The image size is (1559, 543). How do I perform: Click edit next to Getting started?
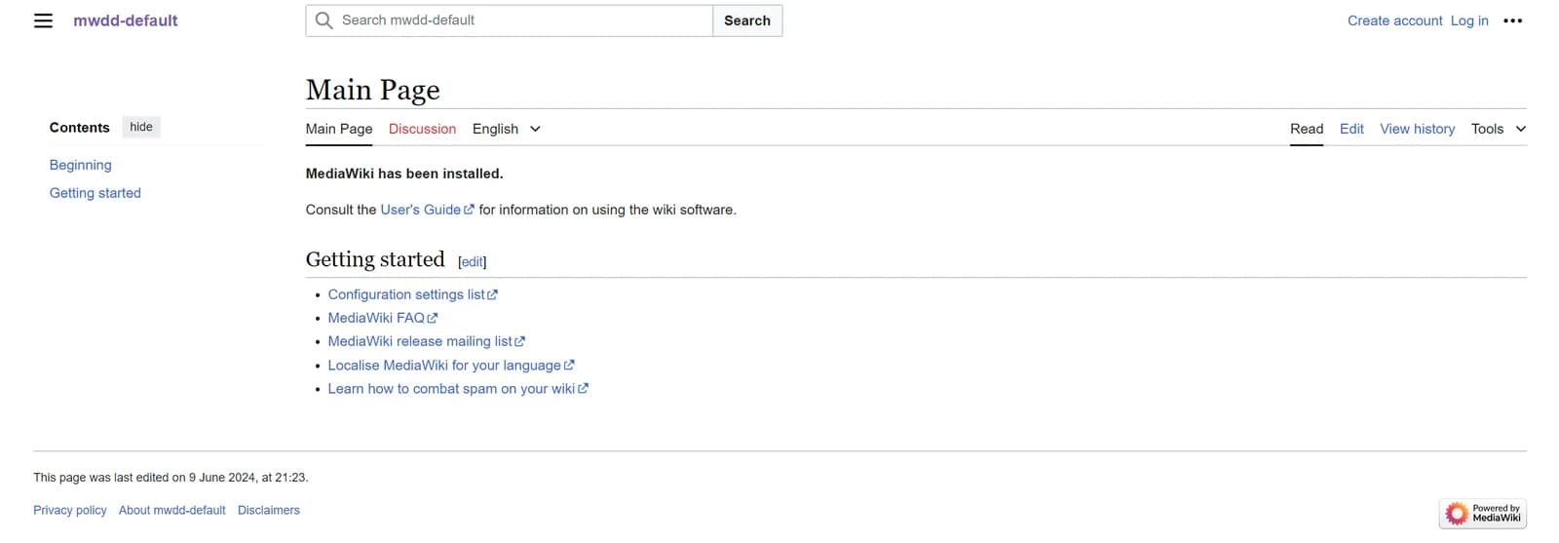tap(472, 262)
